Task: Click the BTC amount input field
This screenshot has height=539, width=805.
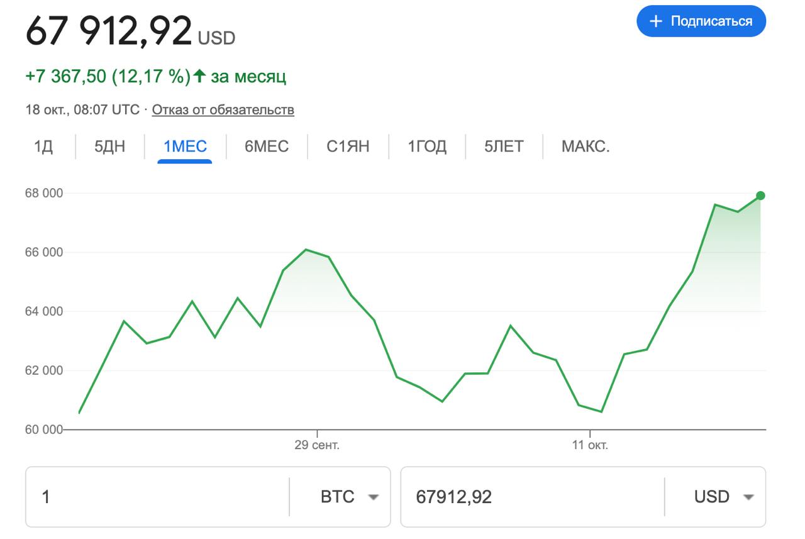Action: pyautogui.click(x=157, y=497)
